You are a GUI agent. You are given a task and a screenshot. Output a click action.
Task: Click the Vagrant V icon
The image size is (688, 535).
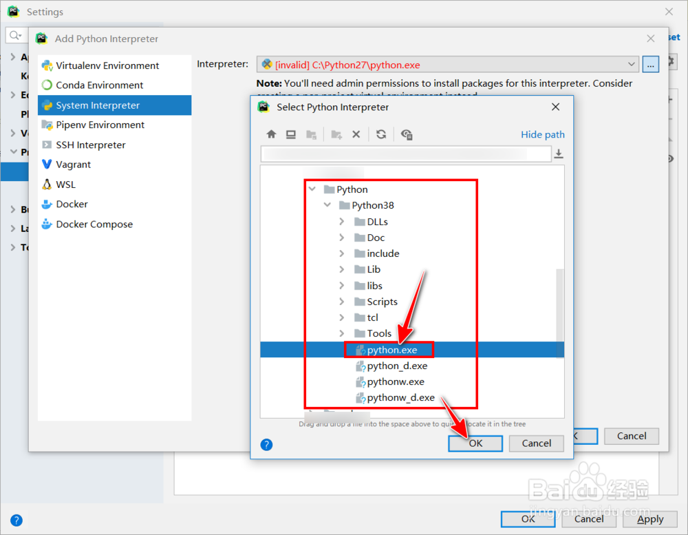coord(47,165)
